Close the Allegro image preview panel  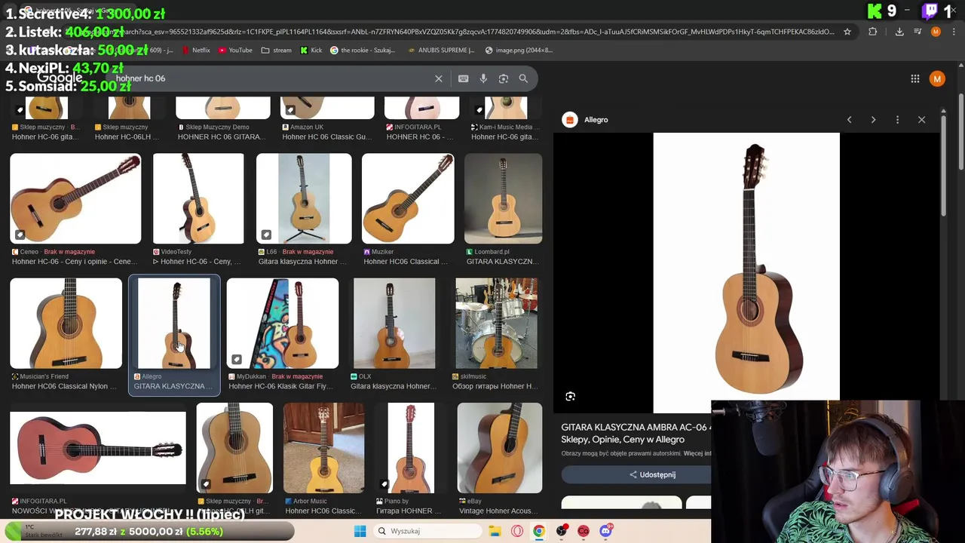(921, 120)
